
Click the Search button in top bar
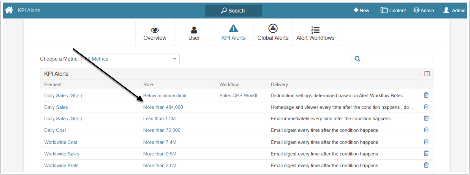233,11
